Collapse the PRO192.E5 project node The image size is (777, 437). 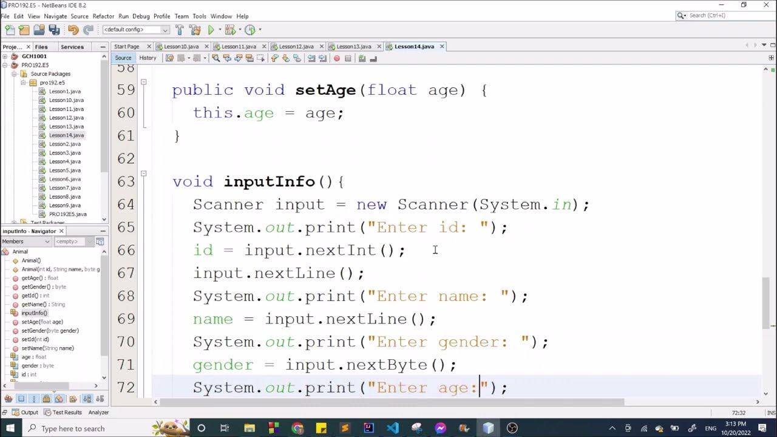click(x=5, y=65)
